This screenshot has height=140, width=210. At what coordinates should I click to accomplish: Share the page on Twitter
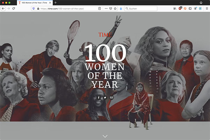105,98
